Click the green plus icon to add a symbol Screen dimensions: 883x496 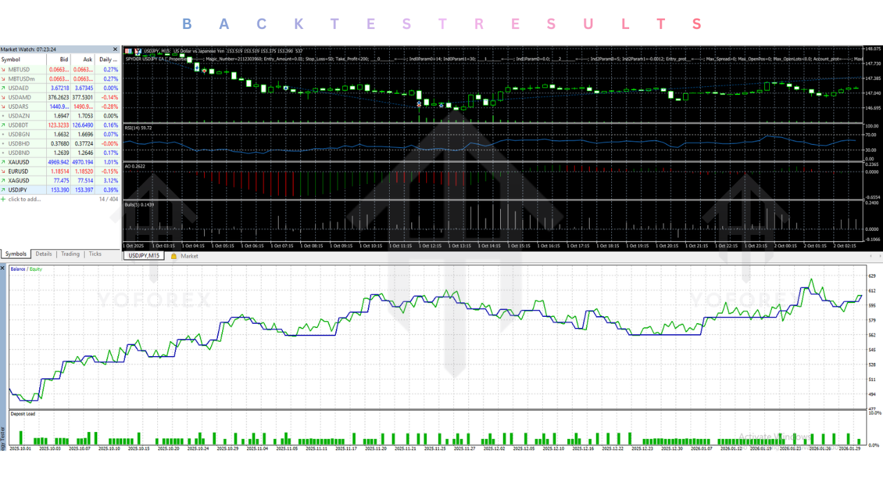click(5, 199)
